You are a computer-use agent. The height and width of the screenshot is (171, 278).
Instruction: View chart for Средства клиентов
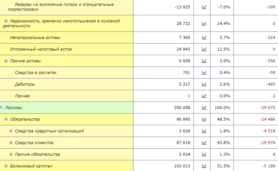[204, 143]
